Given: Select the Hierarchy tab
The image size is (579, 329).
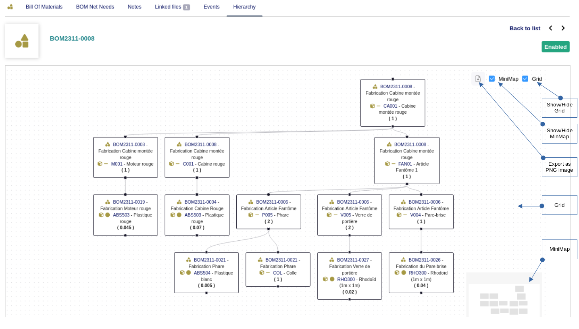Looking at the screenshot, I should point(244,7).
